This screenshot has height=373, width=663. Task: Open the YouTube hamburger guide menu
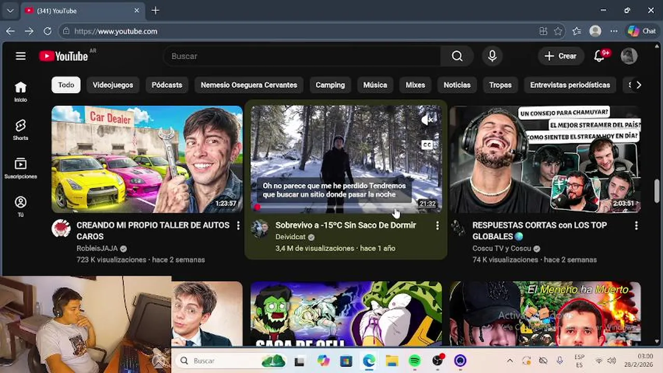point(21,56)
